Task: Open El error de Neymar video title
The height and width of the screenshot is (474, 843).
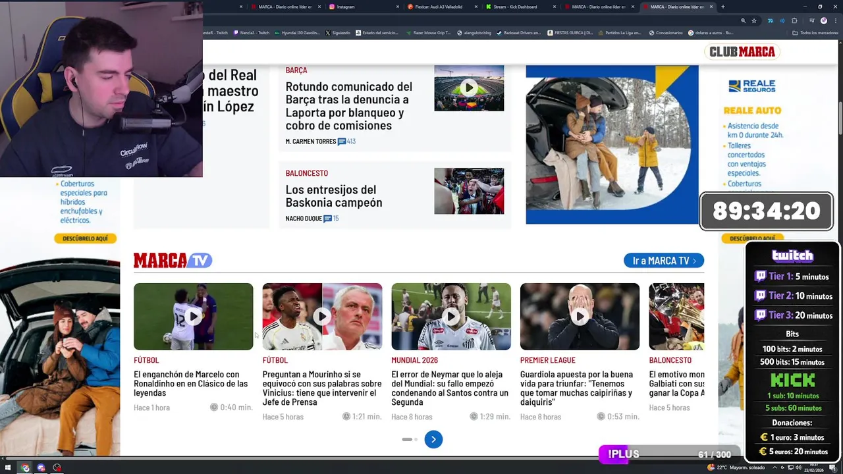Action: click(x=450, y=388)
